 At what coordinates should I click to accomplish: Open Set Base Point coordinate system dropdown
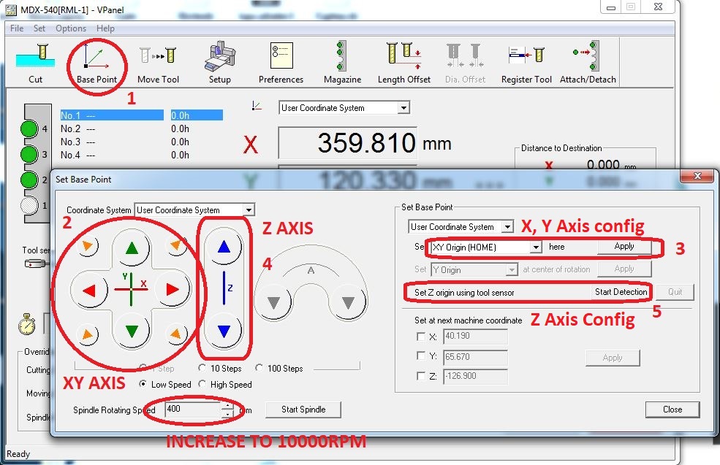coord(507,226)
